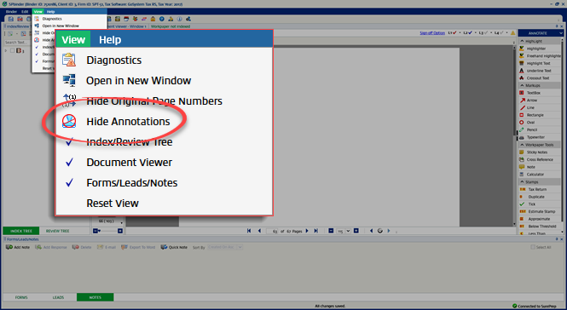Screen dimensions: 567x310
Task: Open the ANNOTATE panel dropdown
Action: point(561,33)
